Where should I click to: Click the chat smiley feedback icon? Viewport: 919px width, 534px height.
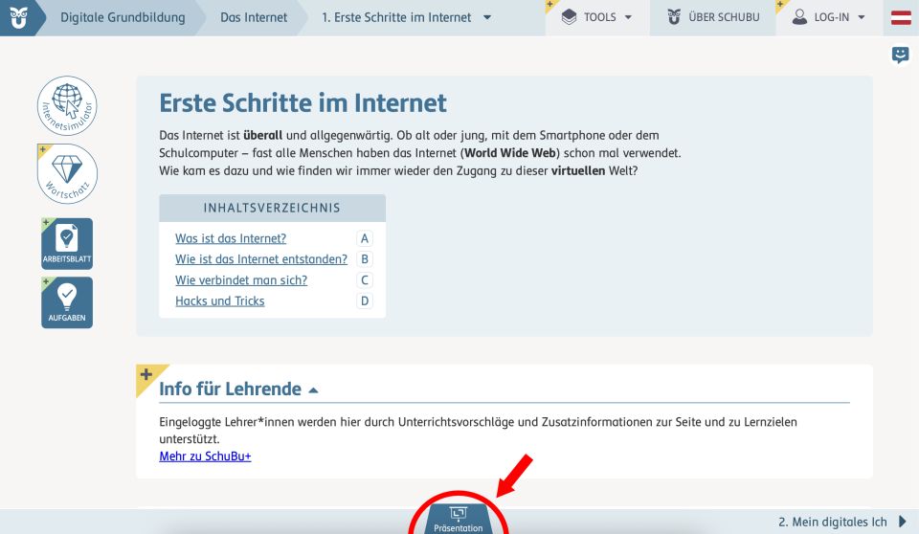pos(900,55)
